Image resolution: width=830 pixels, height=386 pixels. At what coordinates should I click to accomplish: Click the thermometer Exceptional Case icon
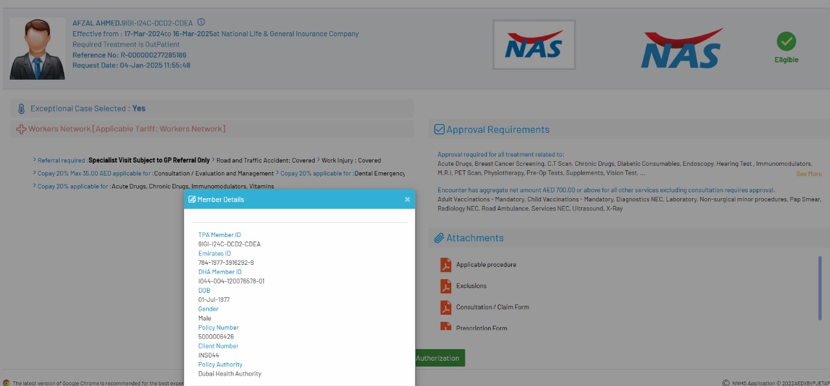21,109
